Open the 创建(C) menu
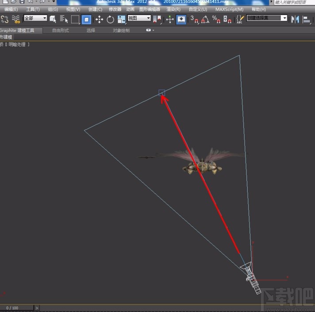 pos(95,9)
